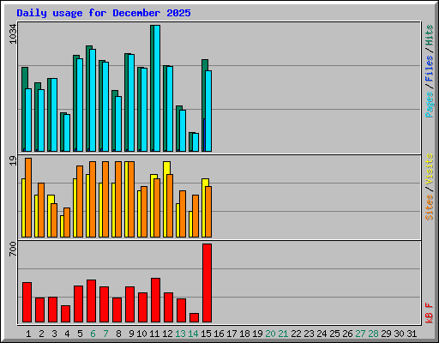Click the cyan "Pages" legend label
439x343 pixels.
(430, 105)
